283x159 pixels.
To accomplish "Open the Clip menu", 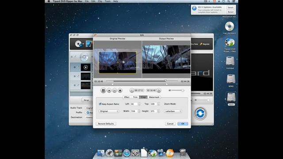I will click(x=100, y=1).
